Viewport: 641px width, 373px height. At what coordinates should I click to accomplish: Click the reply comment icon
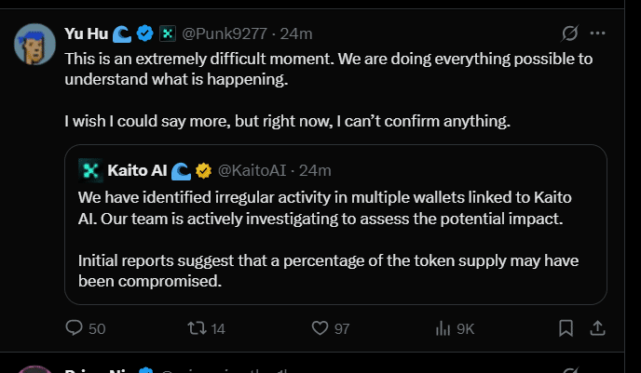pyautogui.click(x=75, y=328)
